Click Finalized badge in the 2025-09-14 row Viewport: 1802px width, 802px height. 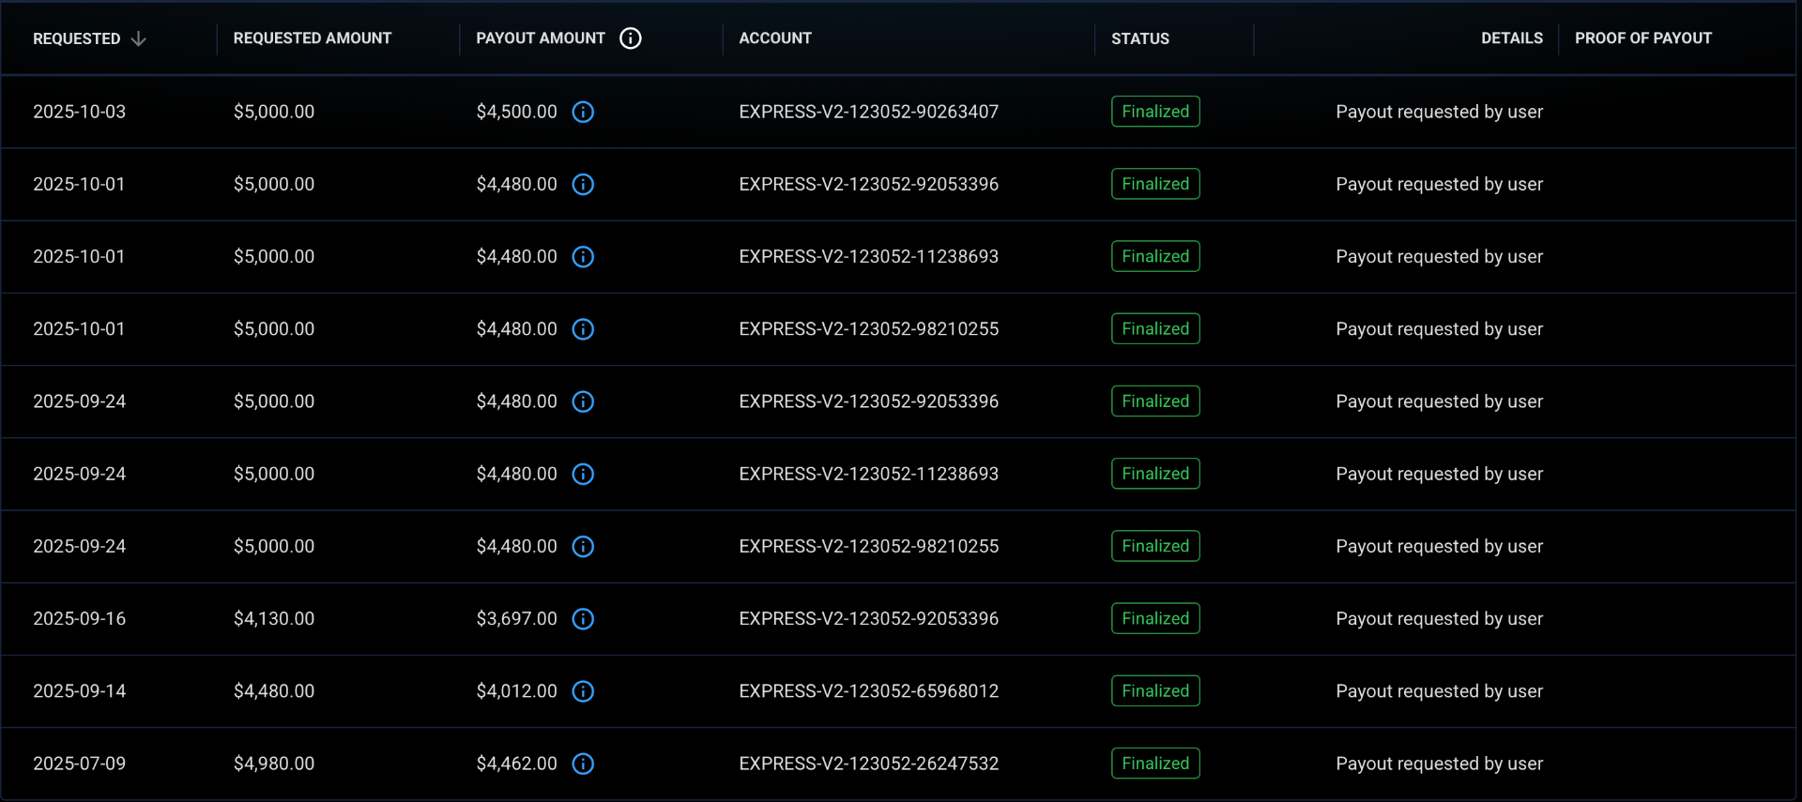[x=1155, y=691]
